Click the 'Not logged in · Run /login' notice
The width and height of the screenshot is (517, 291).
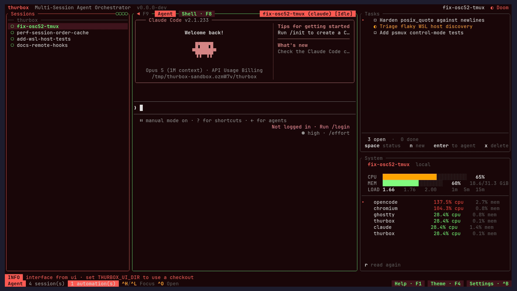point(310,127)
